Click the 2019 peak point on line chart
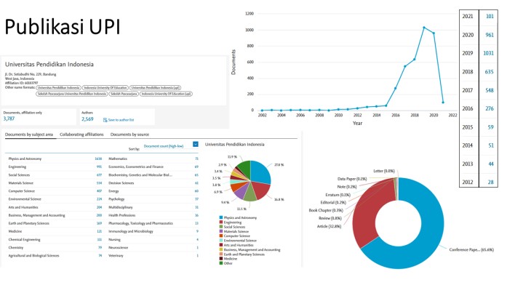The height and width of the screenshot is (285, 507). pos(424,28)
